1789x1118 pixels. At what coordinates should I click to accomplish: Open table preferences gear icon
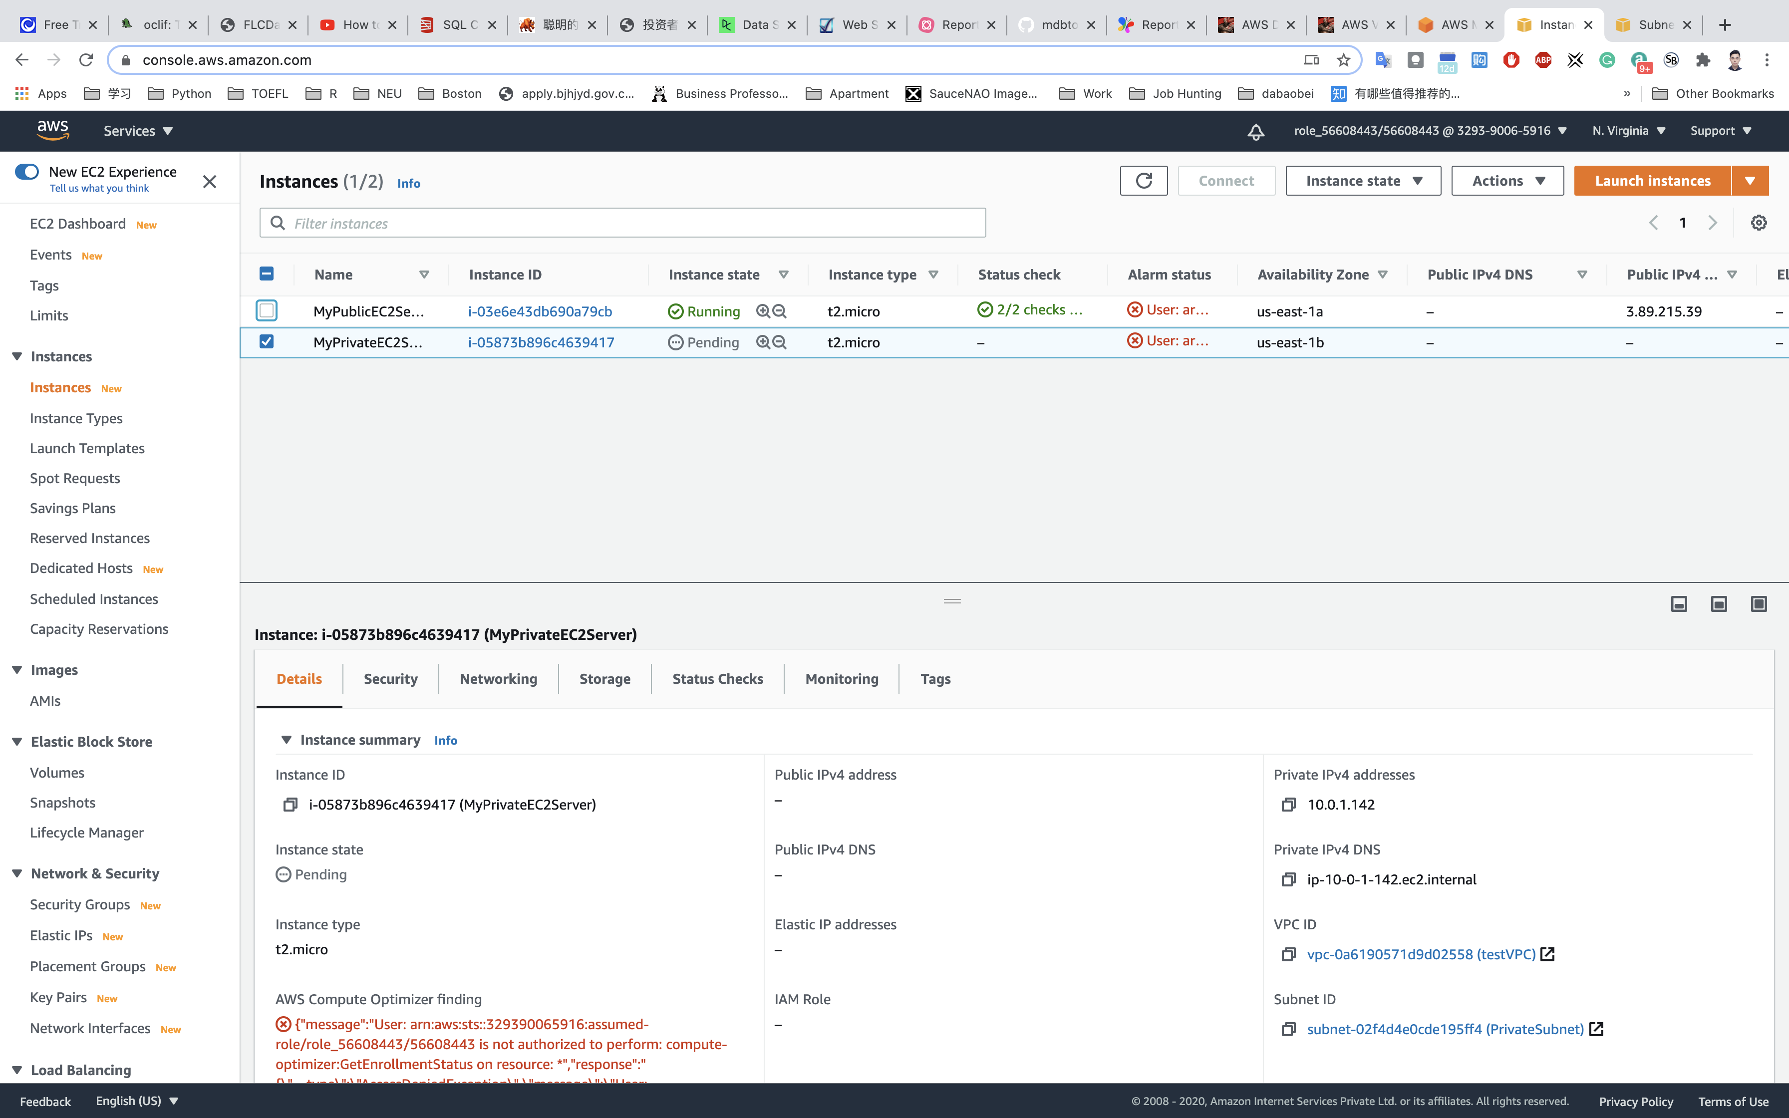[1759, 223]
